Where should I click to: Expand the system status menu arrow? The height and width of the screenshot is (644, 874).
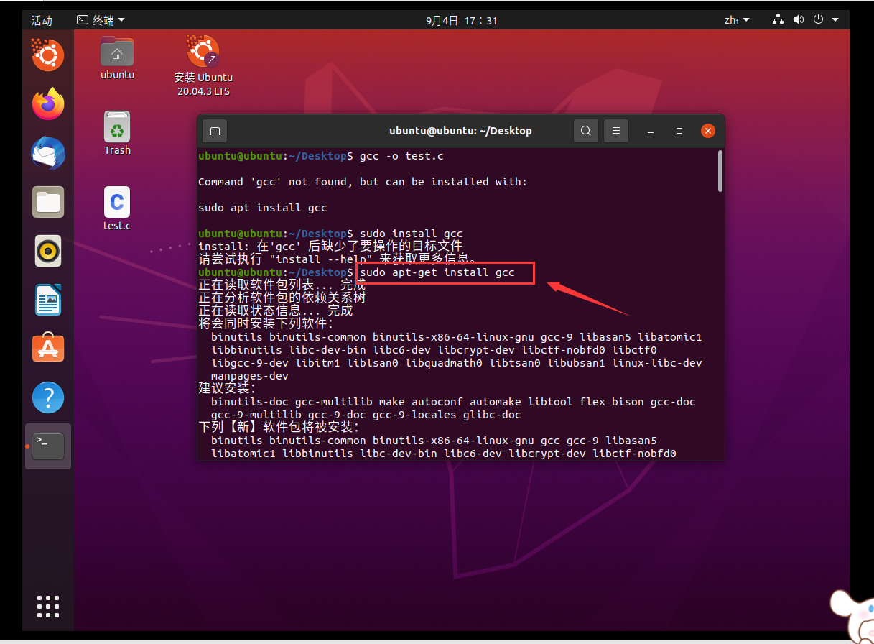(x=837, y=19)
